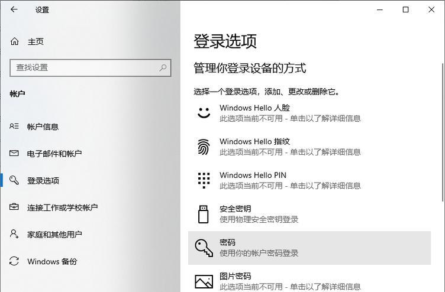Click the 帐户 section label in sidebar

tap(17, 93)
